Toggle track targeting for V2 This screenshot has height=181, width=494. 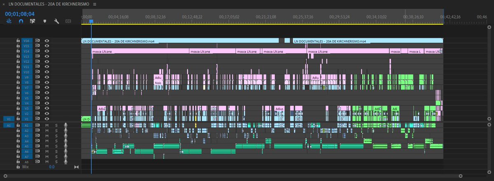point(27,114)
